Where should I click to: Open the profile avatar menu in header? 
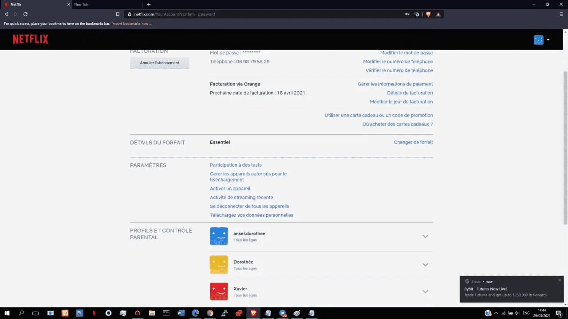coord(538,39)
